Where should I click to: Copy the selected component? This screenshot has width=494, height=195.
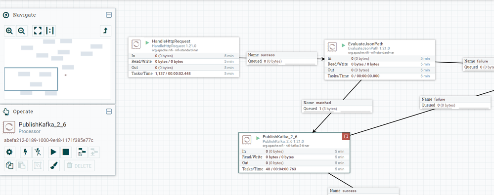(x=9, y=165)
